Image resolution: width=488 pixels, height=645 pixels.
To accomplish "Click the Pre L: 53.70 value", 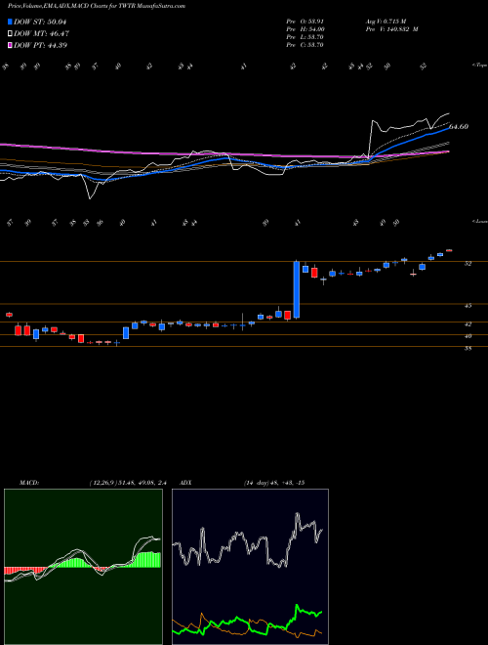I will [x=305, y=37].
